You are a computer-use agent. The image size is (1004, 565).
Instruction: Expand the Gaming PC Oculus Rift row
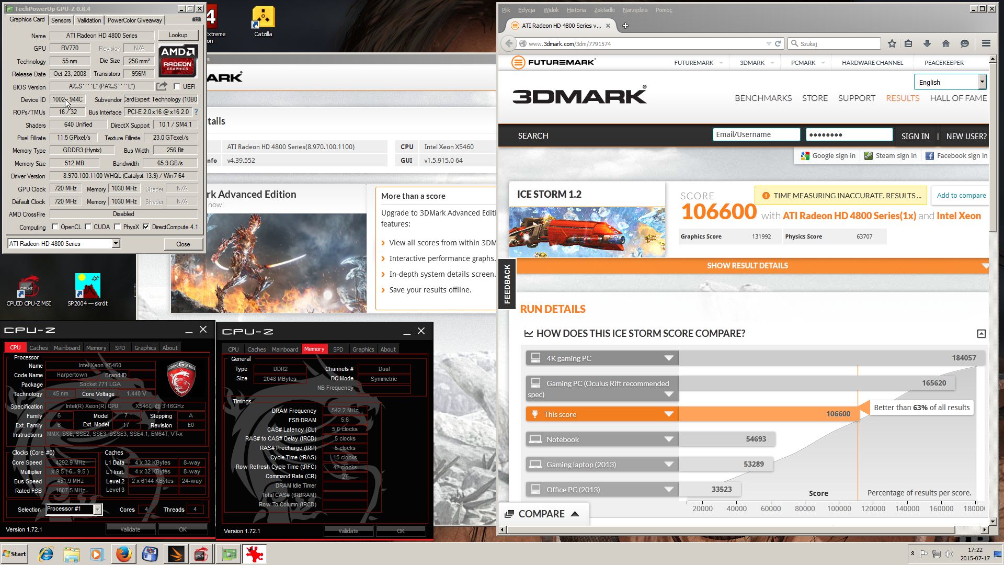668,394
